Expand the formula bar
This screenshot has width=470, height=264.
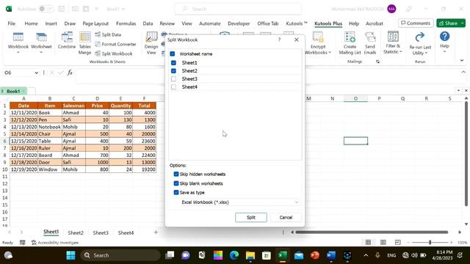click(463, 72)
